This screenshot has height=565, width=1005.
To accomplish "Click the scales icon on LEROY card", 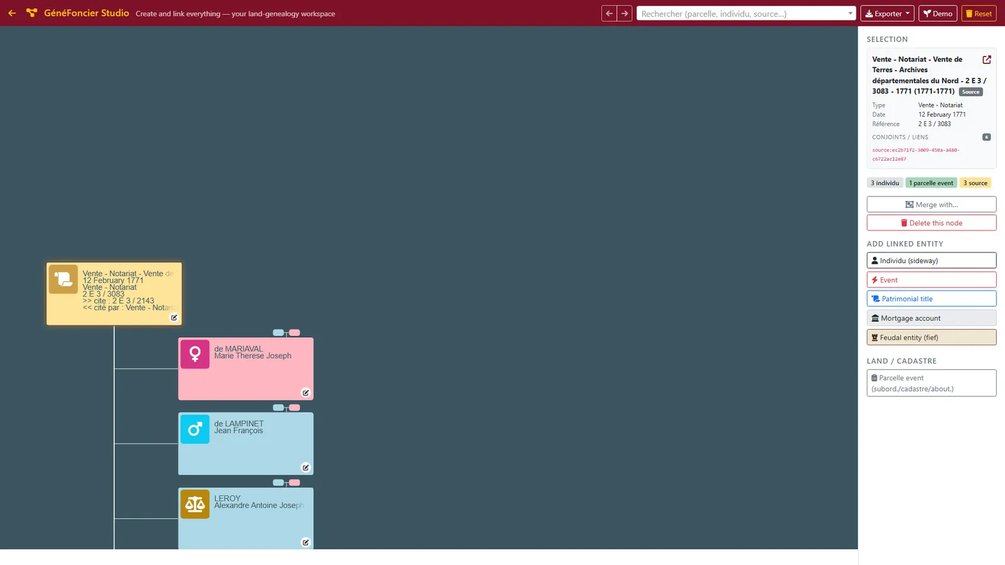I will coord(195,504).
